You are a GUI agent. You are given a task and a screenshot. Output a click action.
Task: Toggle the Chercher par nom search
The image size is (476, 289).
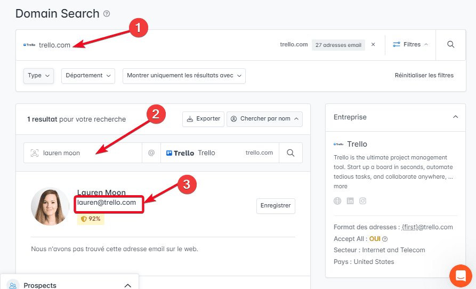pyautogui.click(x=264, y=119)
